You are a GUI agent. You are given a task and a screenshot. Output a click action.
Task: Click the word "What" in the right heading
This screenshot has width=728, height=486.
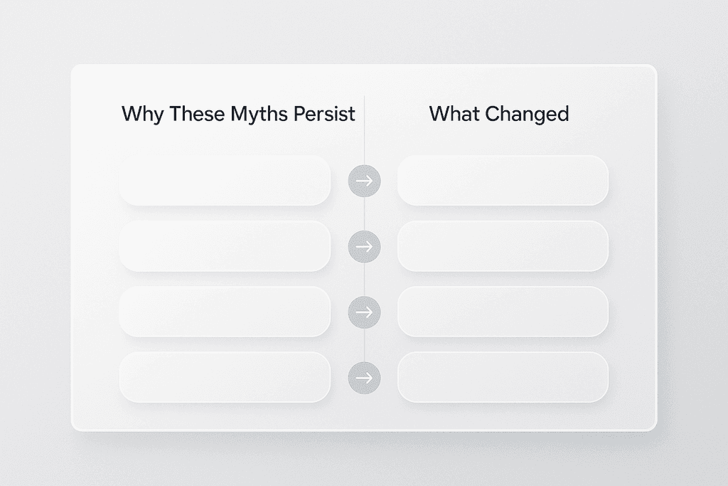coord(454,114)
